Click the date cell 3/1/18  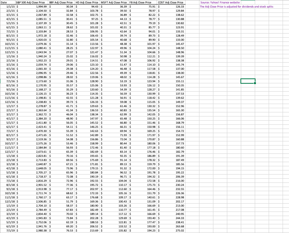pyautogui.click(x=8, y=164)
